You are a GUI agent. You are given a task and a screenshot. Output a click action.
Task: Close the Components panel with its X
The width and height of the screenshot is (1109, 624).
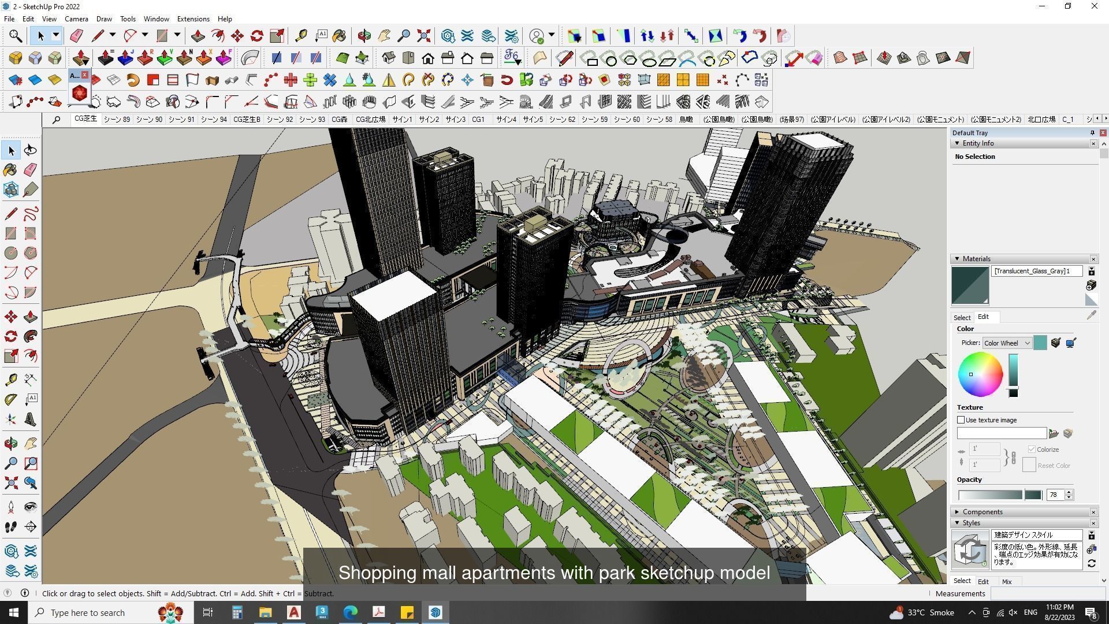click(x=1093, y=512)
